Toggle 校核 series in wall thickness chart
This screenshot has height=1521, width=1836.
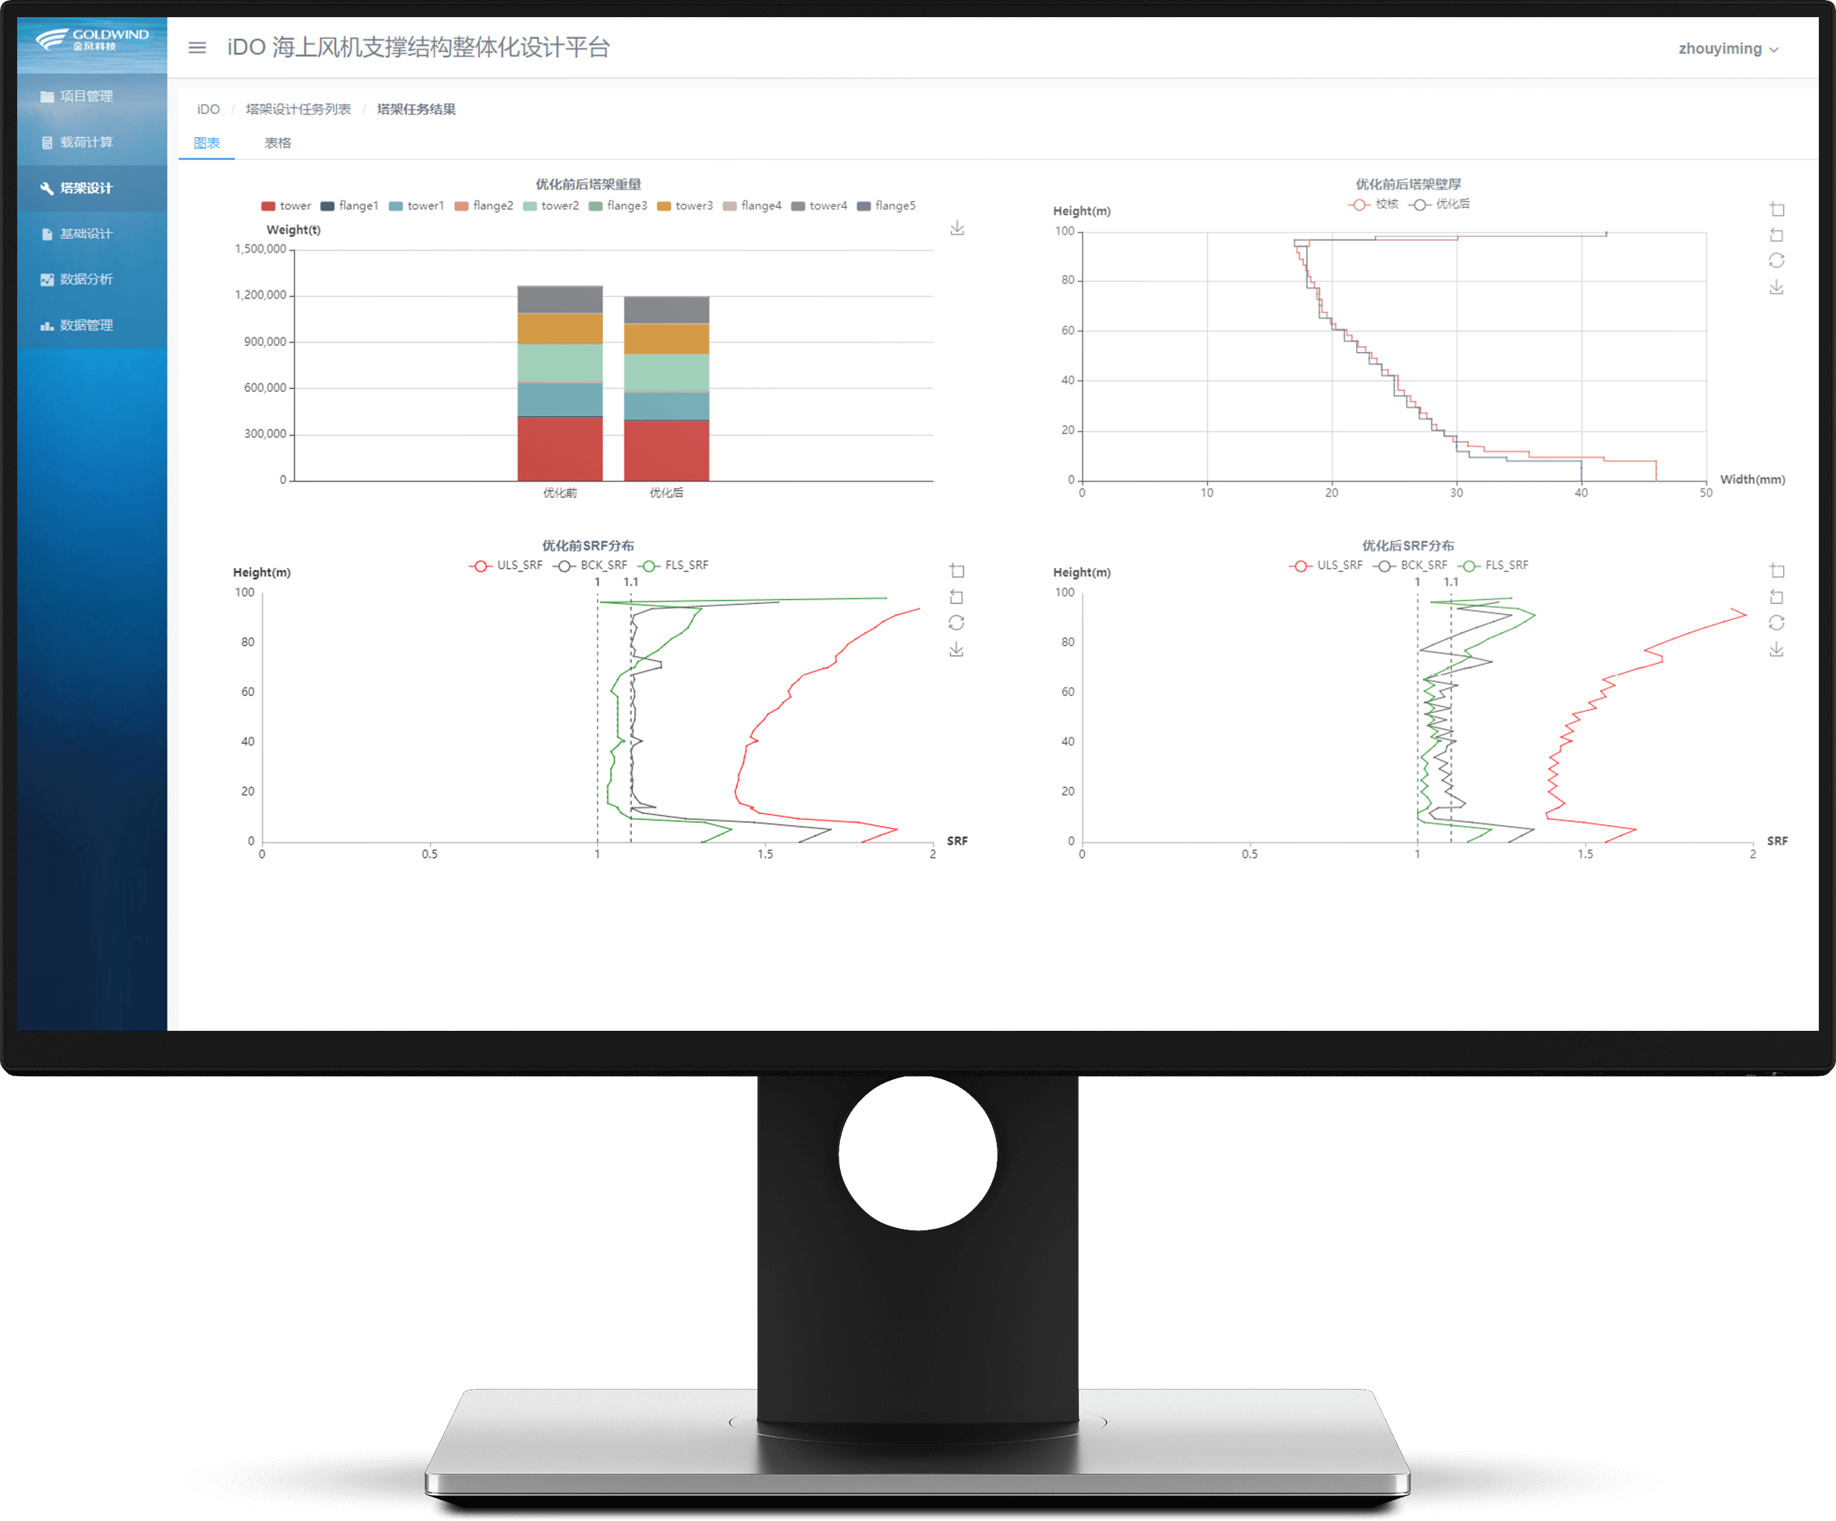[1372, 205]
